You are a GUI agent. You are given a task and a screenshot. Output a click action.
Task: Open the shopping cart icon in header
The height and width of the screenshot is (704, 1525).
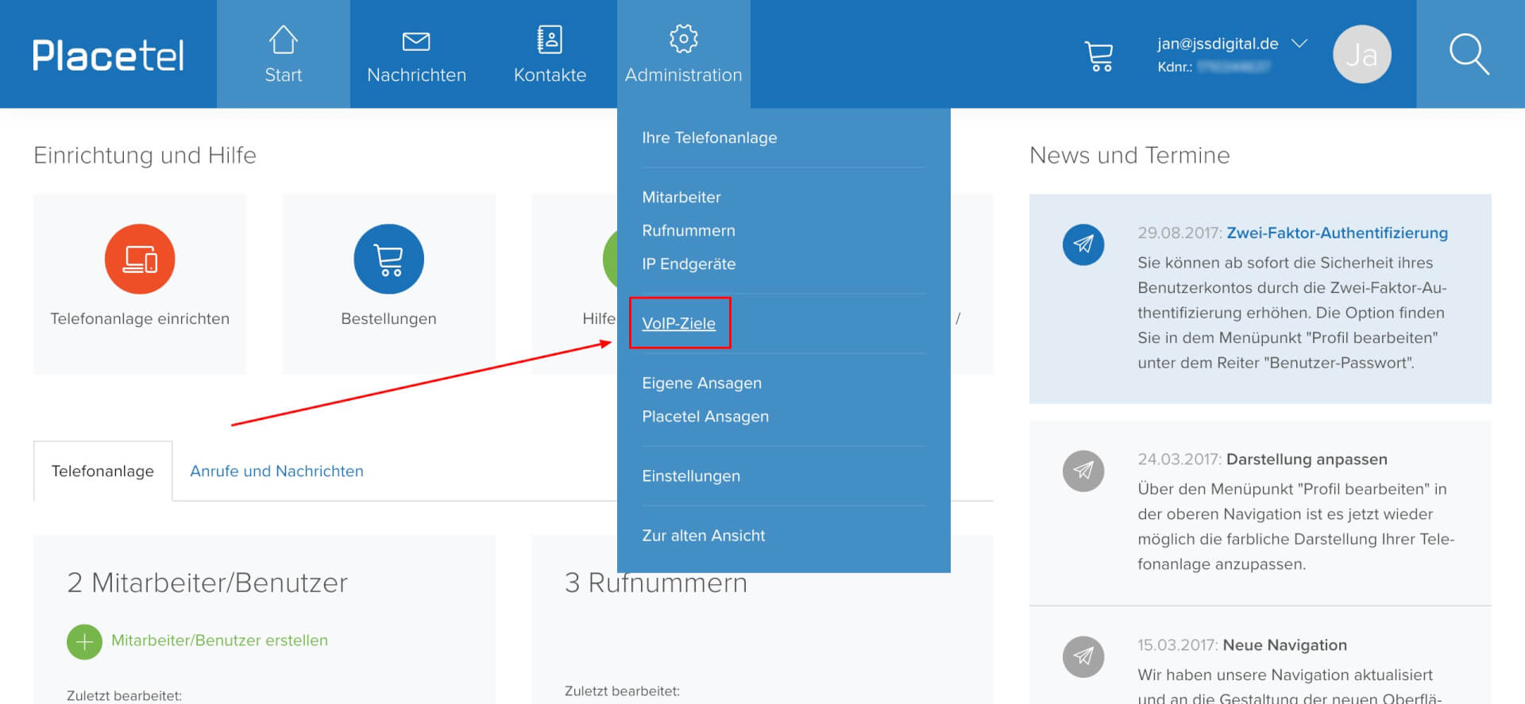coord(1099,56)
